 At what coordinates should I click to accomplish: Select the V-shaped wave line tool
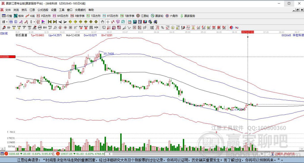coord(129,28)
